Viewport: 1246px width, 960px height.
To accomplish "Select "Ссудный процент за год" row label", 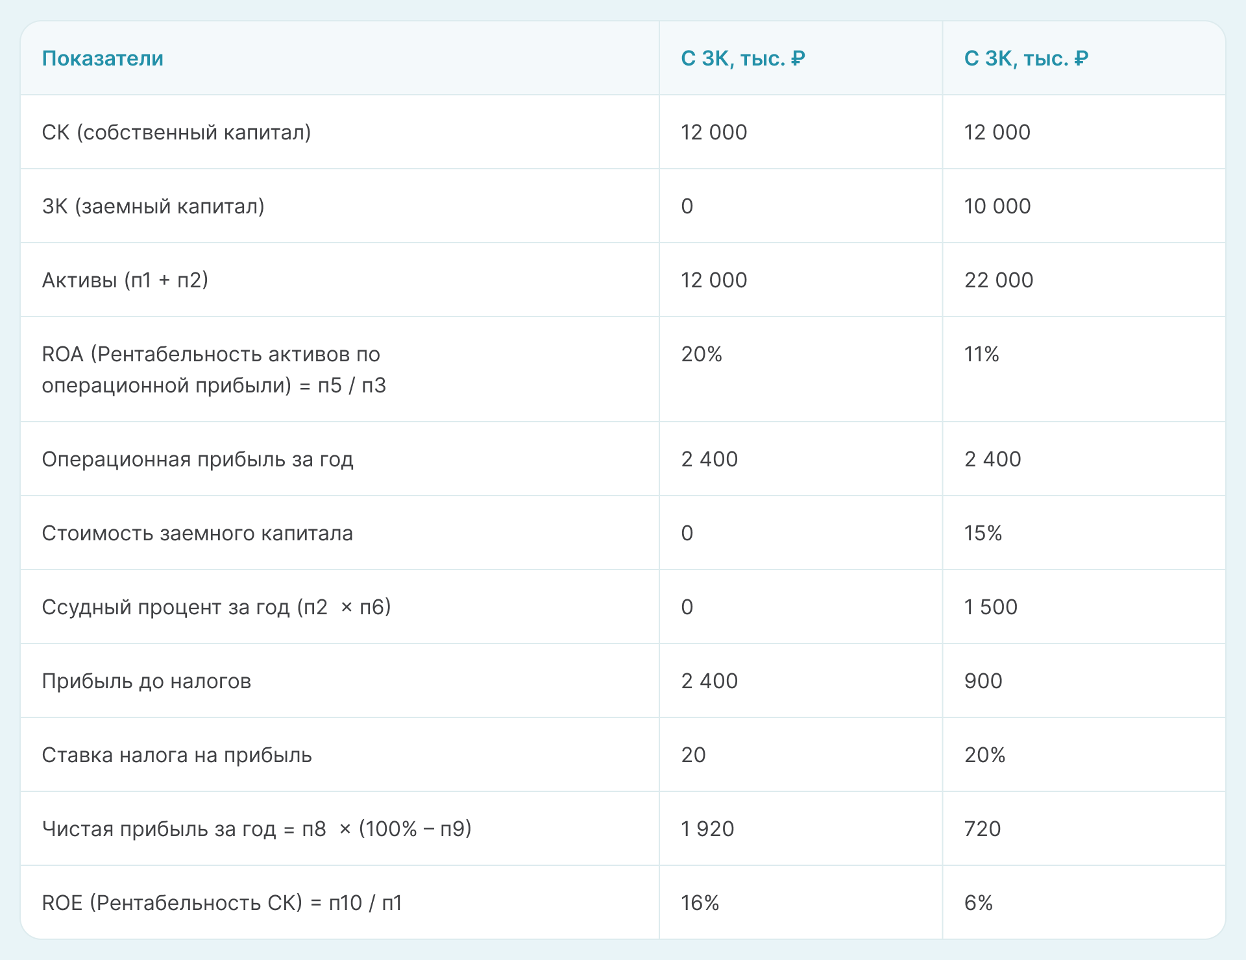I will point(216,607).
